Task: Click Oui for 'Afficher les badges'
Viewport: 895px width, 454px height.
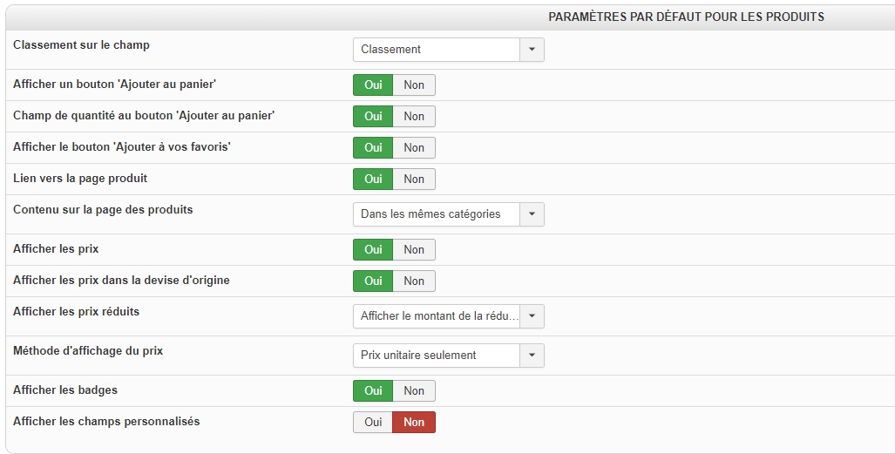Action: pos(373,391)
